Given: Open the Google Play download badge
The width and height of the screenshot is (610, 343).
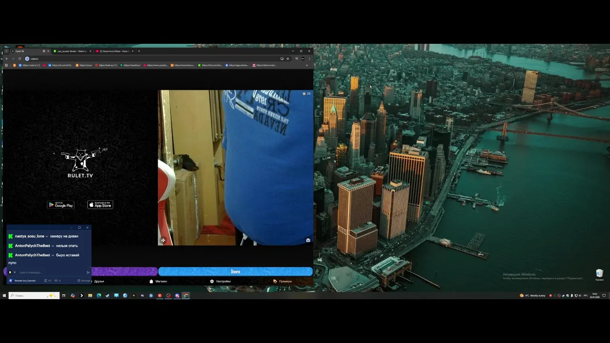Looking at the screenshot, I should (61, 205).
